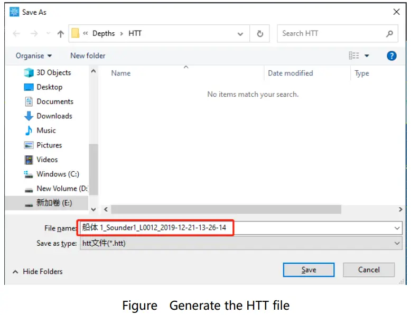
Task: Click navigation pane scroll up arrow
Action: [x=94, y=71]
